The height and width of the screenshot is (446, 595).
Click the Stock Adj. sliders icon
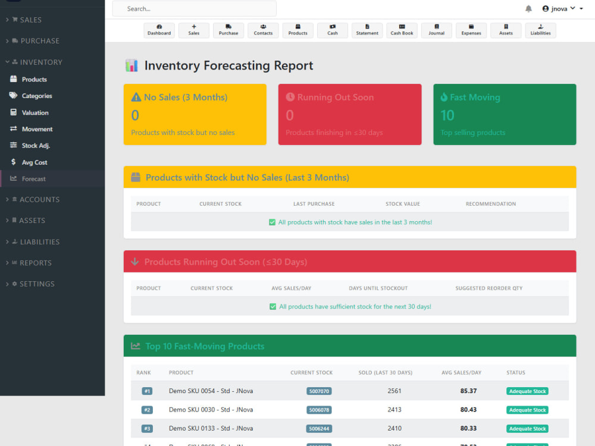click(13, 145)
